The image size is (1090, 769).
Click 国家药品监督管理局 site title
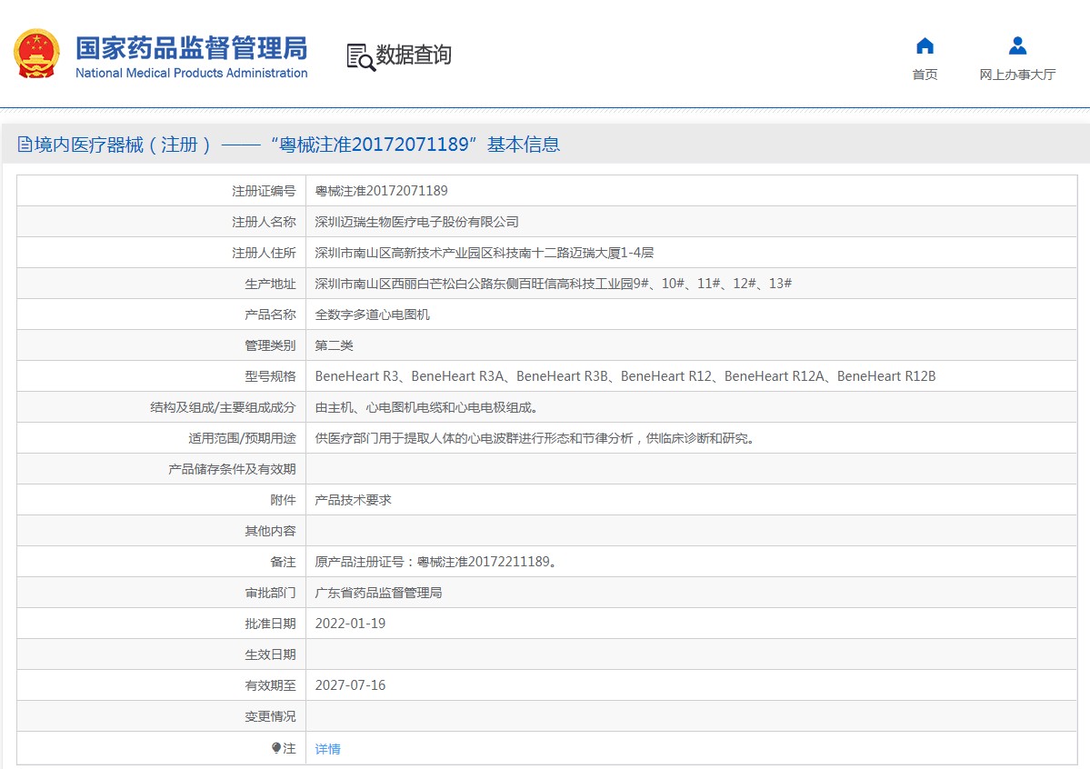(x=191, y=48)
